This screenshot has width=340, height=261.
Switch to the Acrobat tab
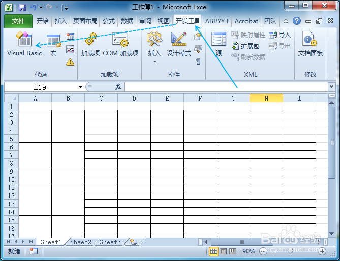246,21
